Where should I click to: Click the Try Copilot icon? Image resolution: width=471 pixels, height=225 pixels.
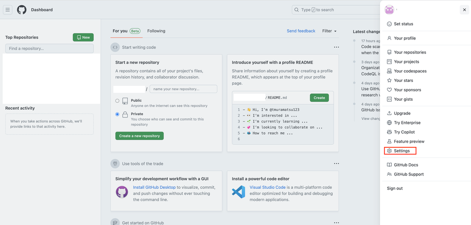point(389,132)
